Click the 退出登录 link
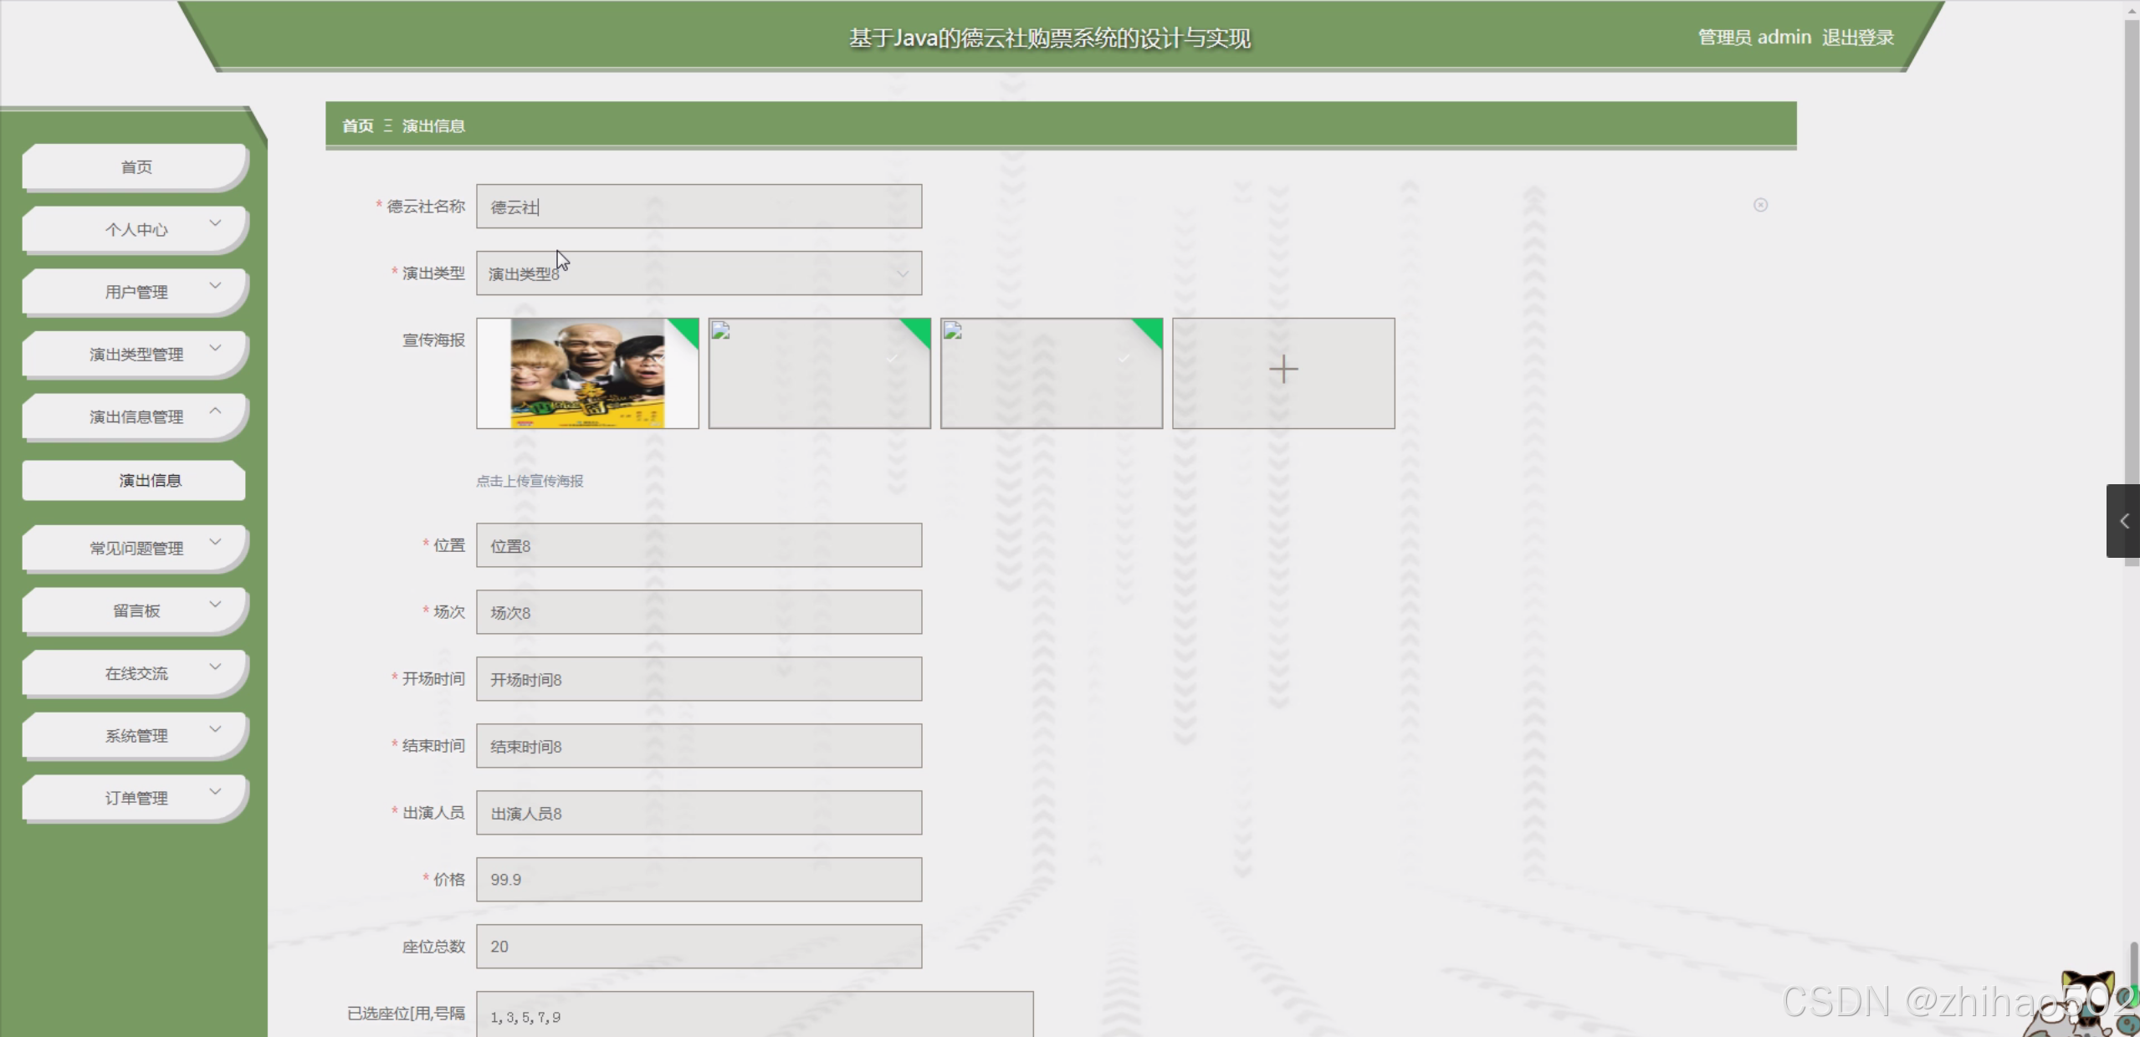Viewport: 2140px width, 1037px height. pyautogui.click(x=1857, y=38)
